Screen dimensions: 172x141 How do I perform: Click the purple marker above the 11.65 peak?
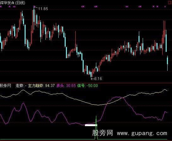click(x=34, y=7)
